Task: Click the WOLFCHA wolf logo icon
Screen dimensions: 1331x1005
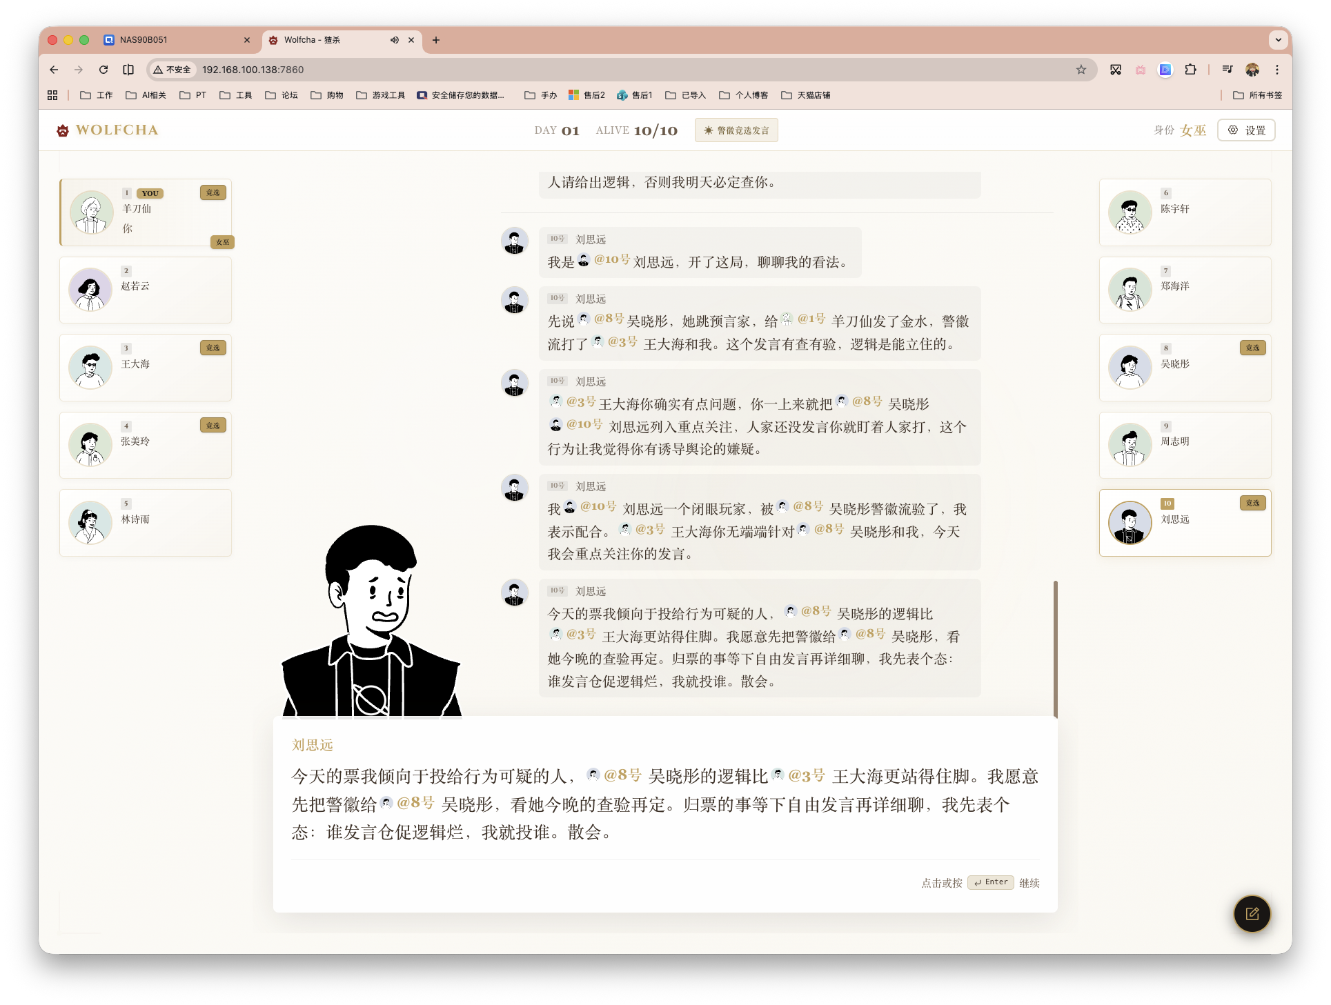Action: click(62, 130)
